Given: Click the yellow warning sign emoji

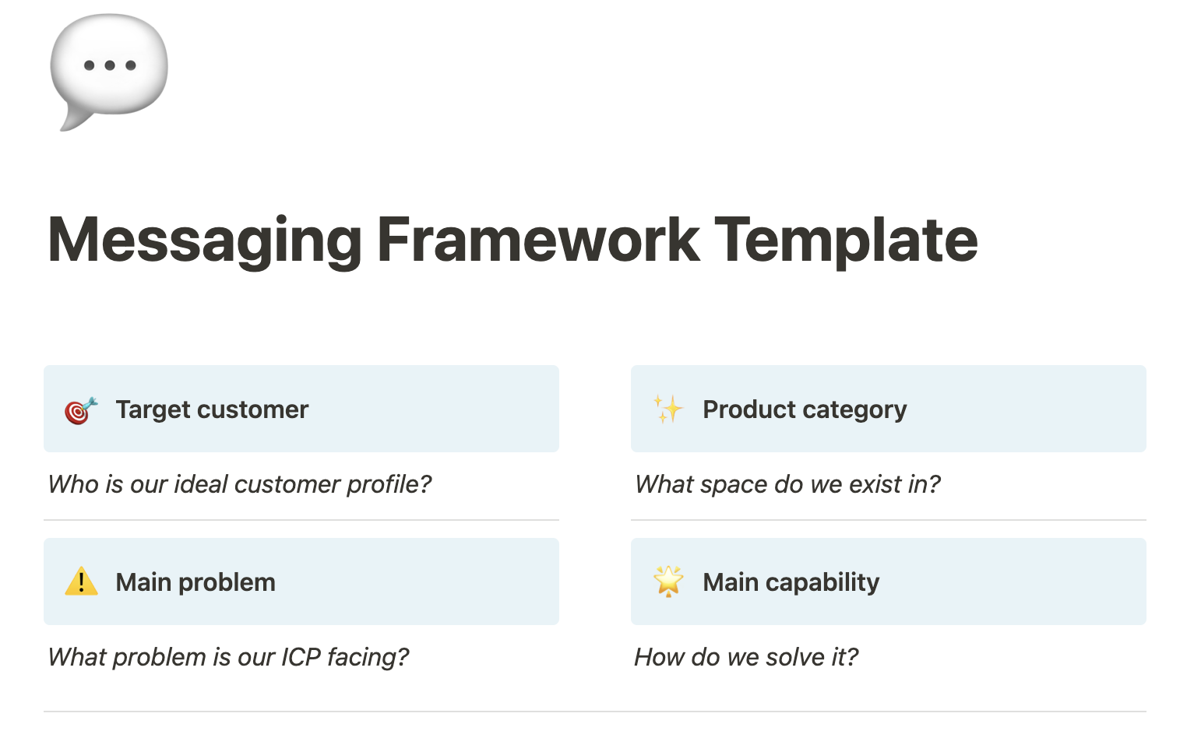Looking at the screenshot, I should point(81,582).
